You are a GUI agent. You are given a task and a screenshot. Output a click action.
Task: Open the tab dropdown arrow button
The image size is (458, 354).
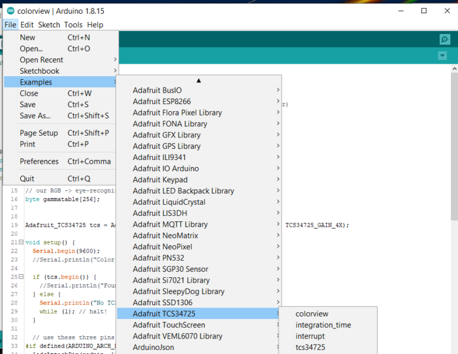pyautogui.click(x=442, y=55)
